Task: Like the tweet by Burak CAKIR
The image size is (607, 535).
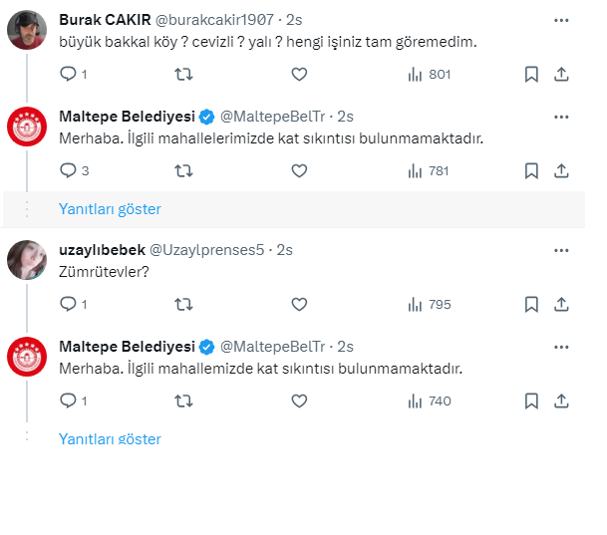Action: pos(299,74)
